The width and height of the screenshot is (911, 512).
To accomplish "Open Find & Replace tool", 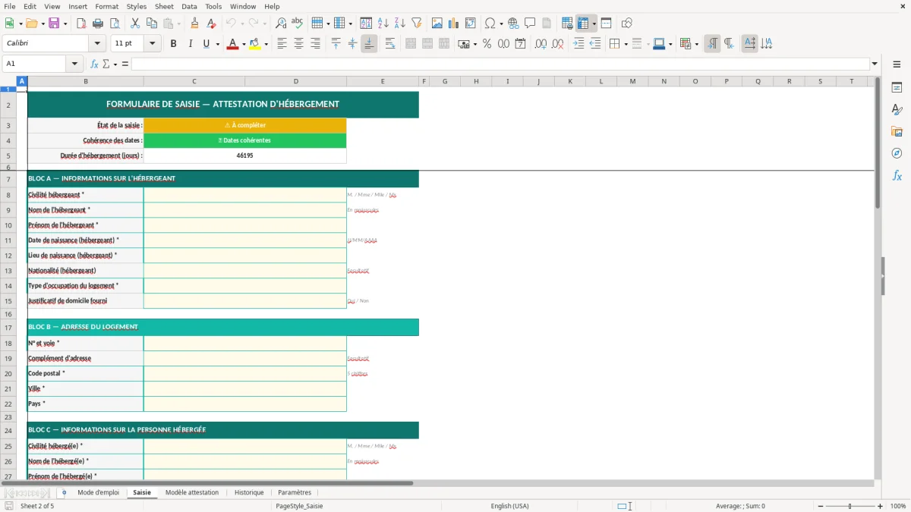I will click(x=281, y=24).
